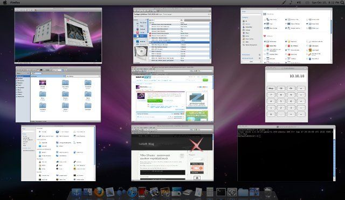Image resolution: width=345 pixels, height=200 pixels.
Task: Click the Bksp button on the calculator
Action: pyautogui.click(x=271, y=88)
